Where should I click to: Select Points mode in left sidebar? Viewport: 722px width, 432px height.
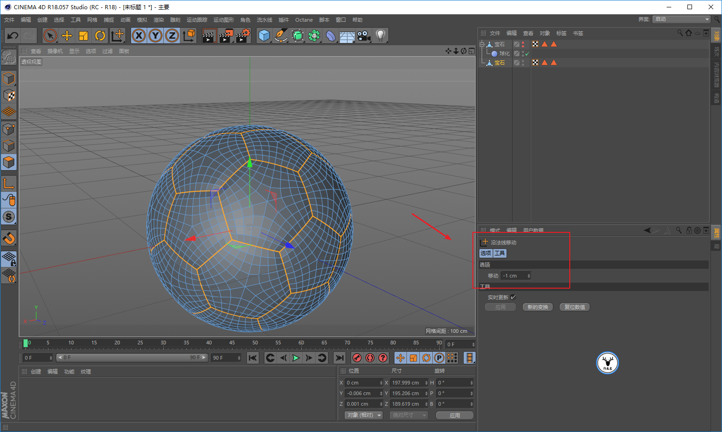(9, 129)
